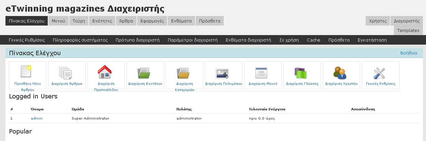Image resolution: width=426 pixels, height=141 pixels.
Task: Click the Διαχείριση Χρηστών text link
Action: [341, 83]
